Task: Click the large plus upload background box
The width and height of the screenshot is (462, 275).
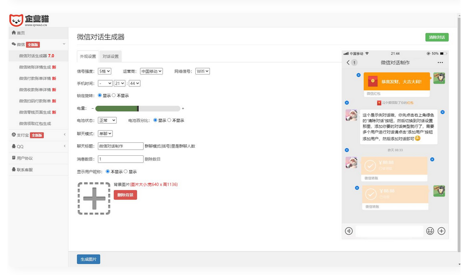Action: 94,199
